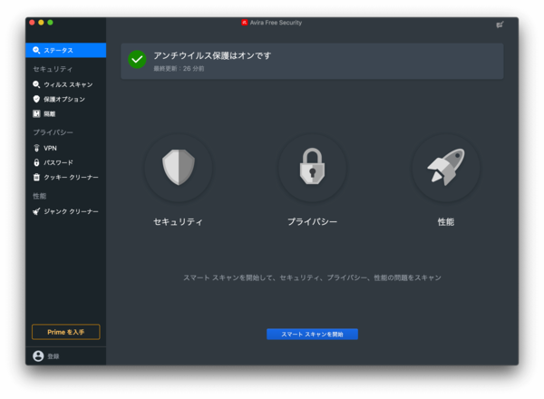Click the 性能 label under the rocket
This screenshot has height=399, width=544.
(x=445, y=221)
